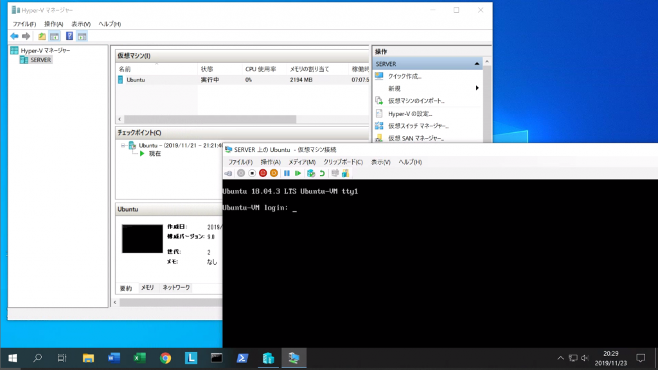658x370 pixels.
Task: Sort by 名前 column header
Action: (156, 69)
